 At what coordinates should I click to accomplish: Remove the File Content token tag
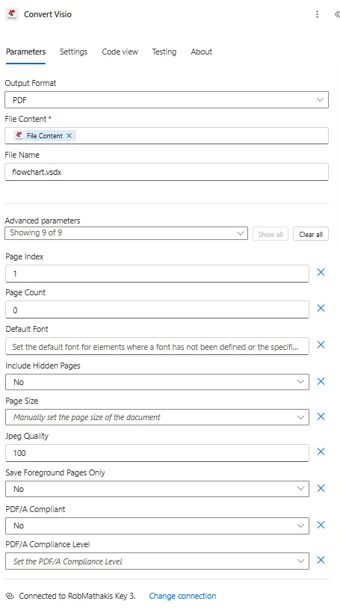pyautogui.click(x=69, y=135)
